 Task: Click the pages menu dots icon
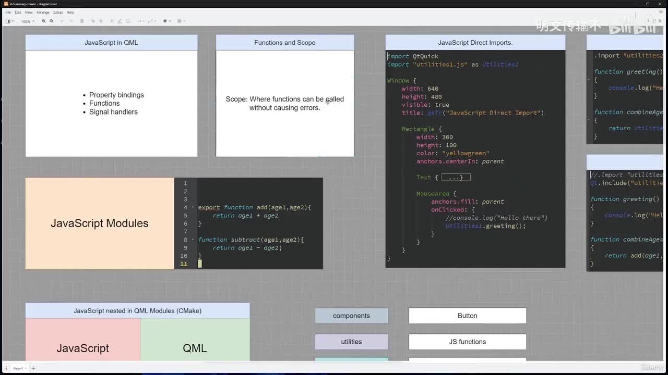coord(6,368)
